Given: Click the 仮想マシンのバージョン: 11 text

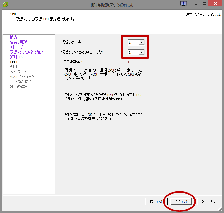Looking at the screenshot, I should 201,14.
